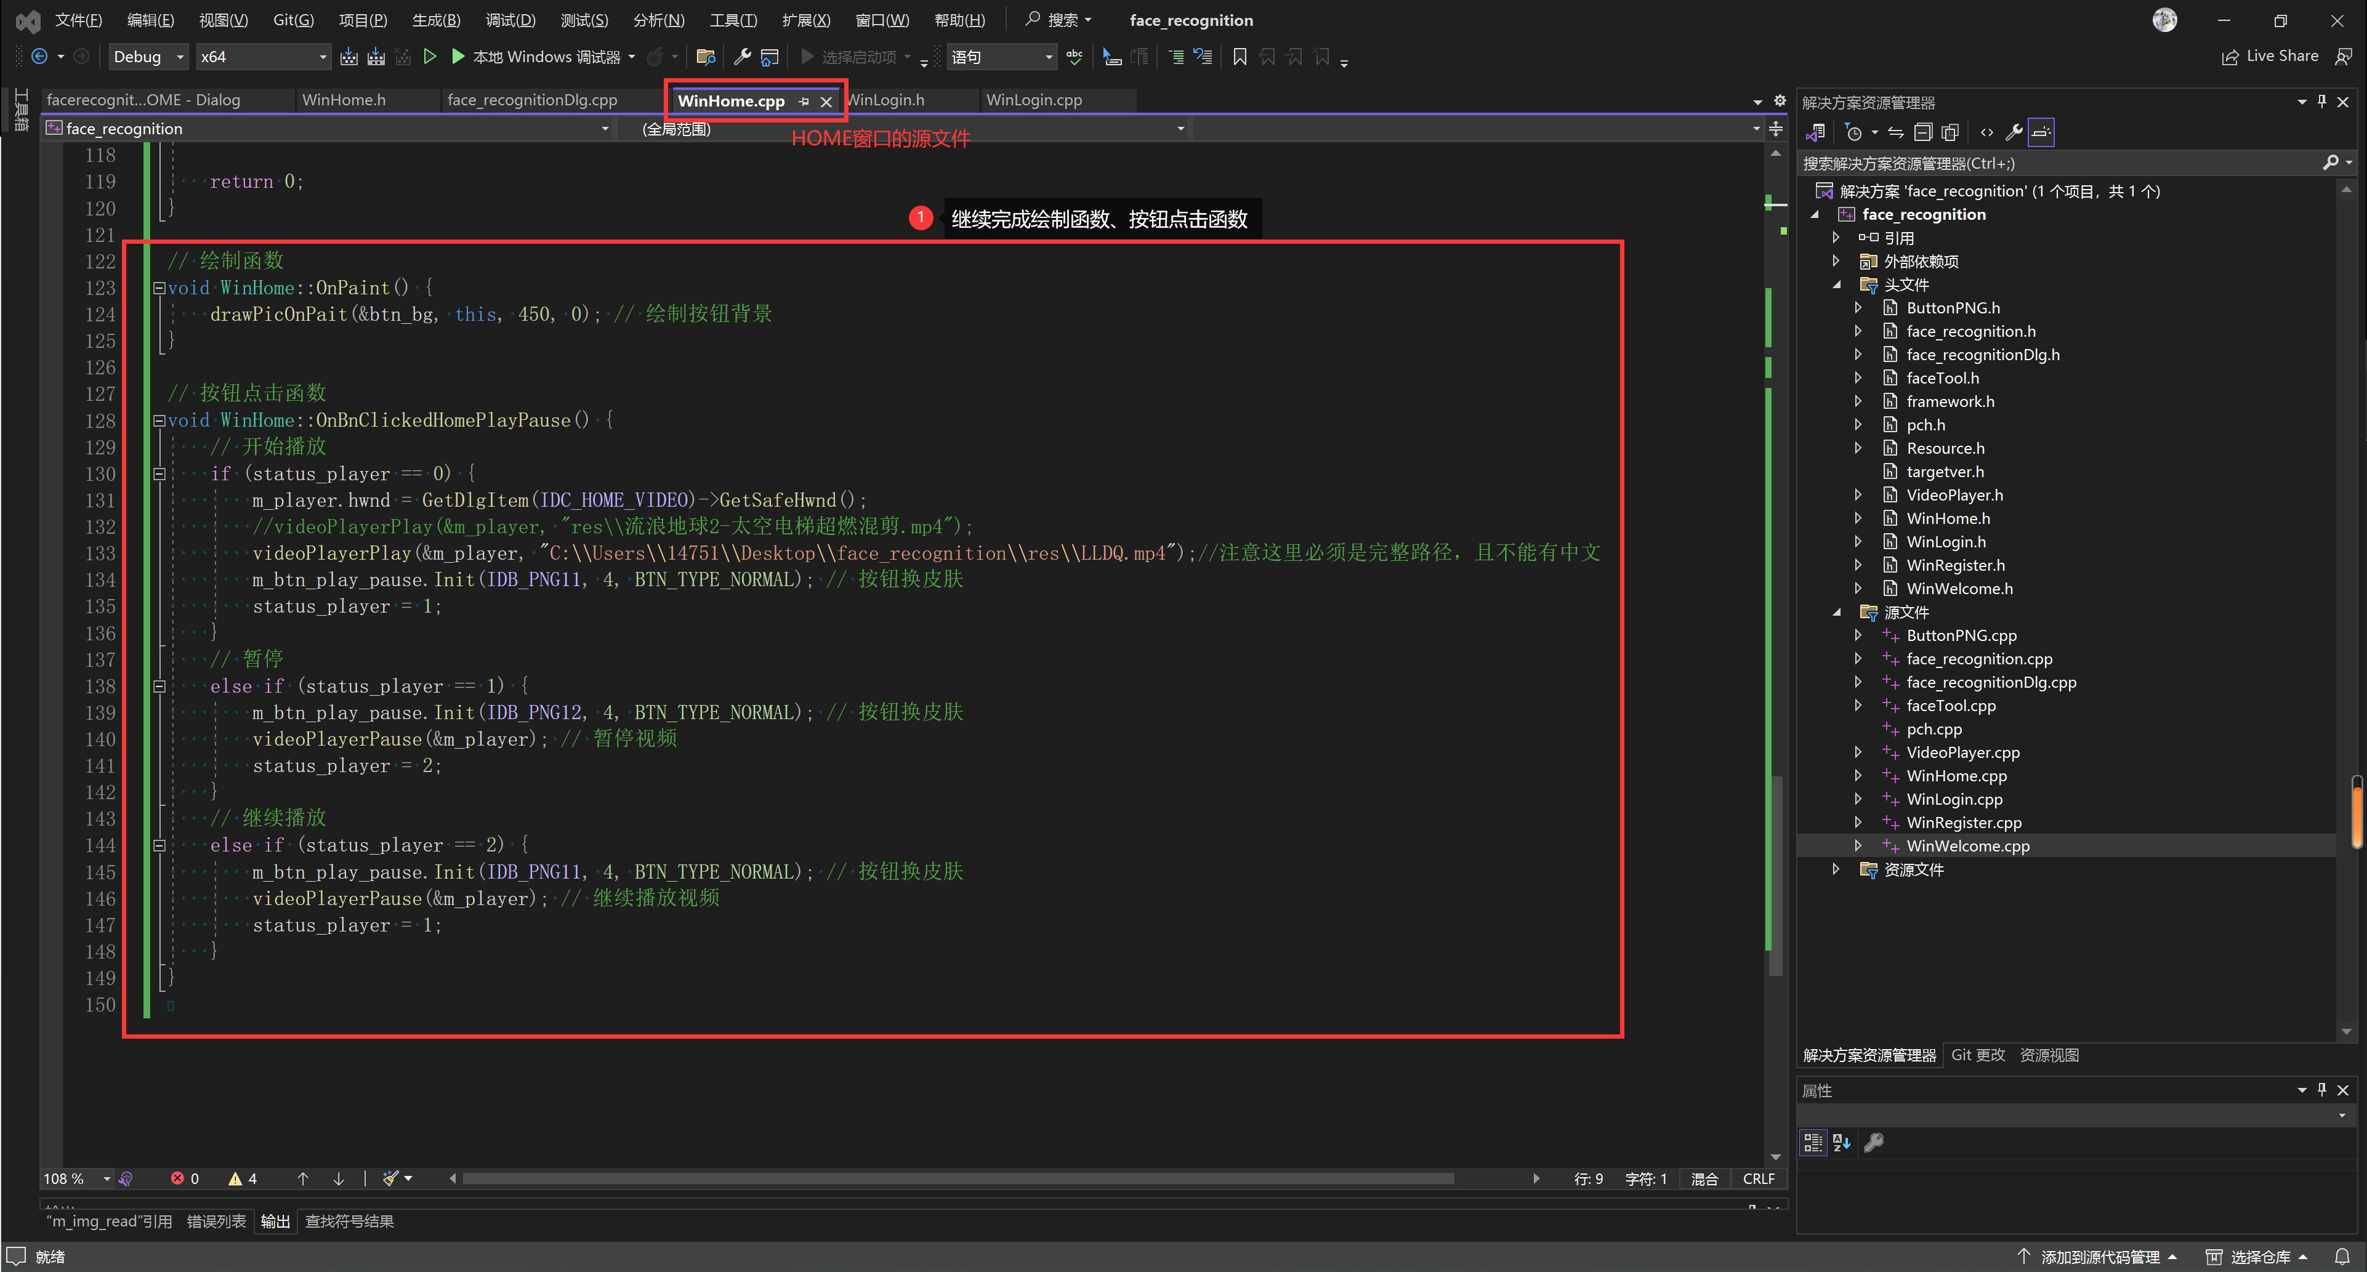Open the 调试(D) menu
The height and width of the screenshot is (1272, 2367).
click(510, 20)
